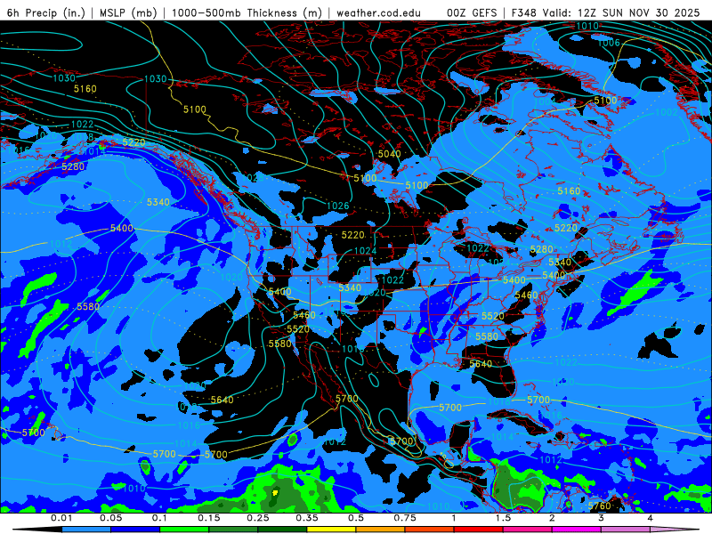This screenshot has width=712, height=534.
Task: Click the 0.05 legend value label
Action: click(110, 518)
